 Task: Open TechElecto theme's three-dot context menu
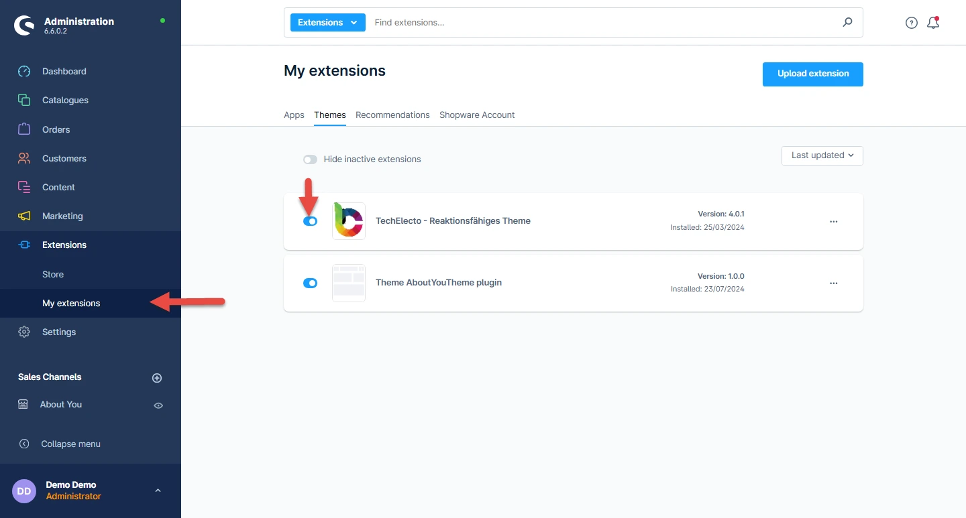(x=833, y=221)
